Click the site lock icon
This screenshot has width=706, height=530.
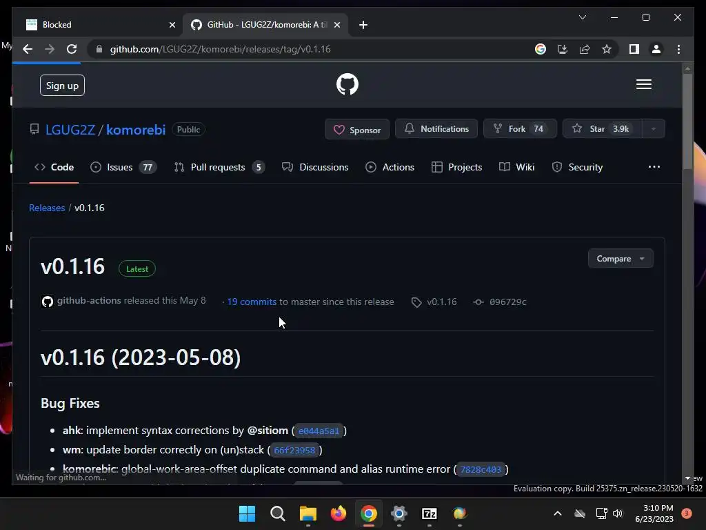tap(99, 49)
